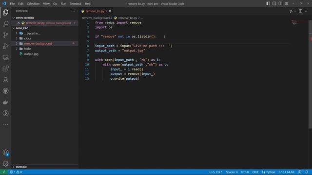The width and height of the screenshot is (312, 175).
Task: Open the Search view
Action: pos(5,24)
